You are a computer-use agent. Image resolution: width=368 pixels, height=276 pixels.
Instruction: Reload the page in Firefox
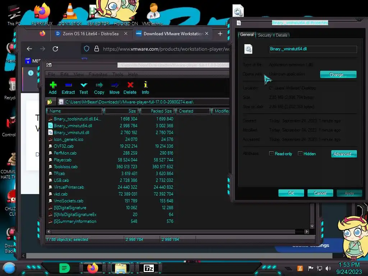(55, 49)
